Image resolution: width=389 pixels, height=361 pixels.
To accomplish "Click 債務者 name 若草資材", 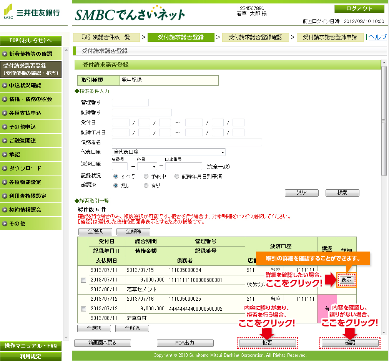I will [137, 318].
